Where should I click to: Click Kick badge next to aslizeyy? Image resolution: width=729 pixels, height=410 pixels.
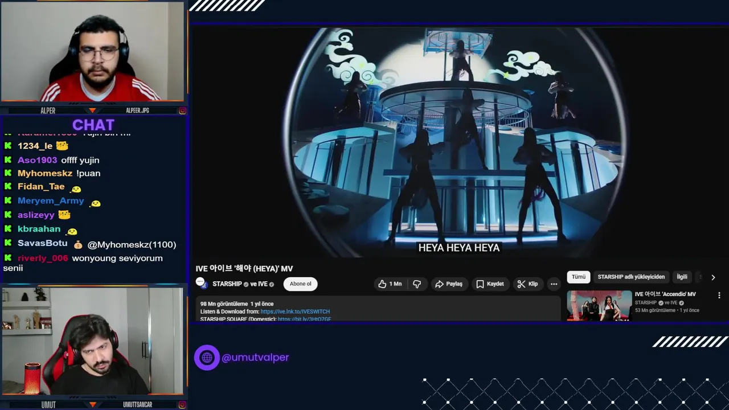click(x=8, y=215)
